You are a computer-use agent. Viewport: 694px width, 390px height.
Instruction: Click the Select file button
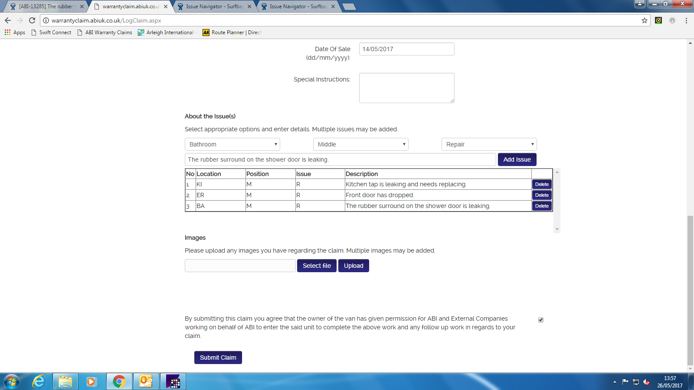tap(317, 266)
